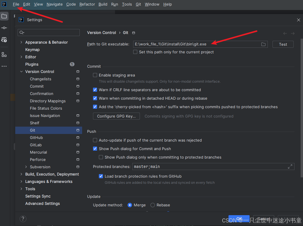Expand the Subversion subsection
303x226 pixels.
pyautogui.click(x=26, y=167)
